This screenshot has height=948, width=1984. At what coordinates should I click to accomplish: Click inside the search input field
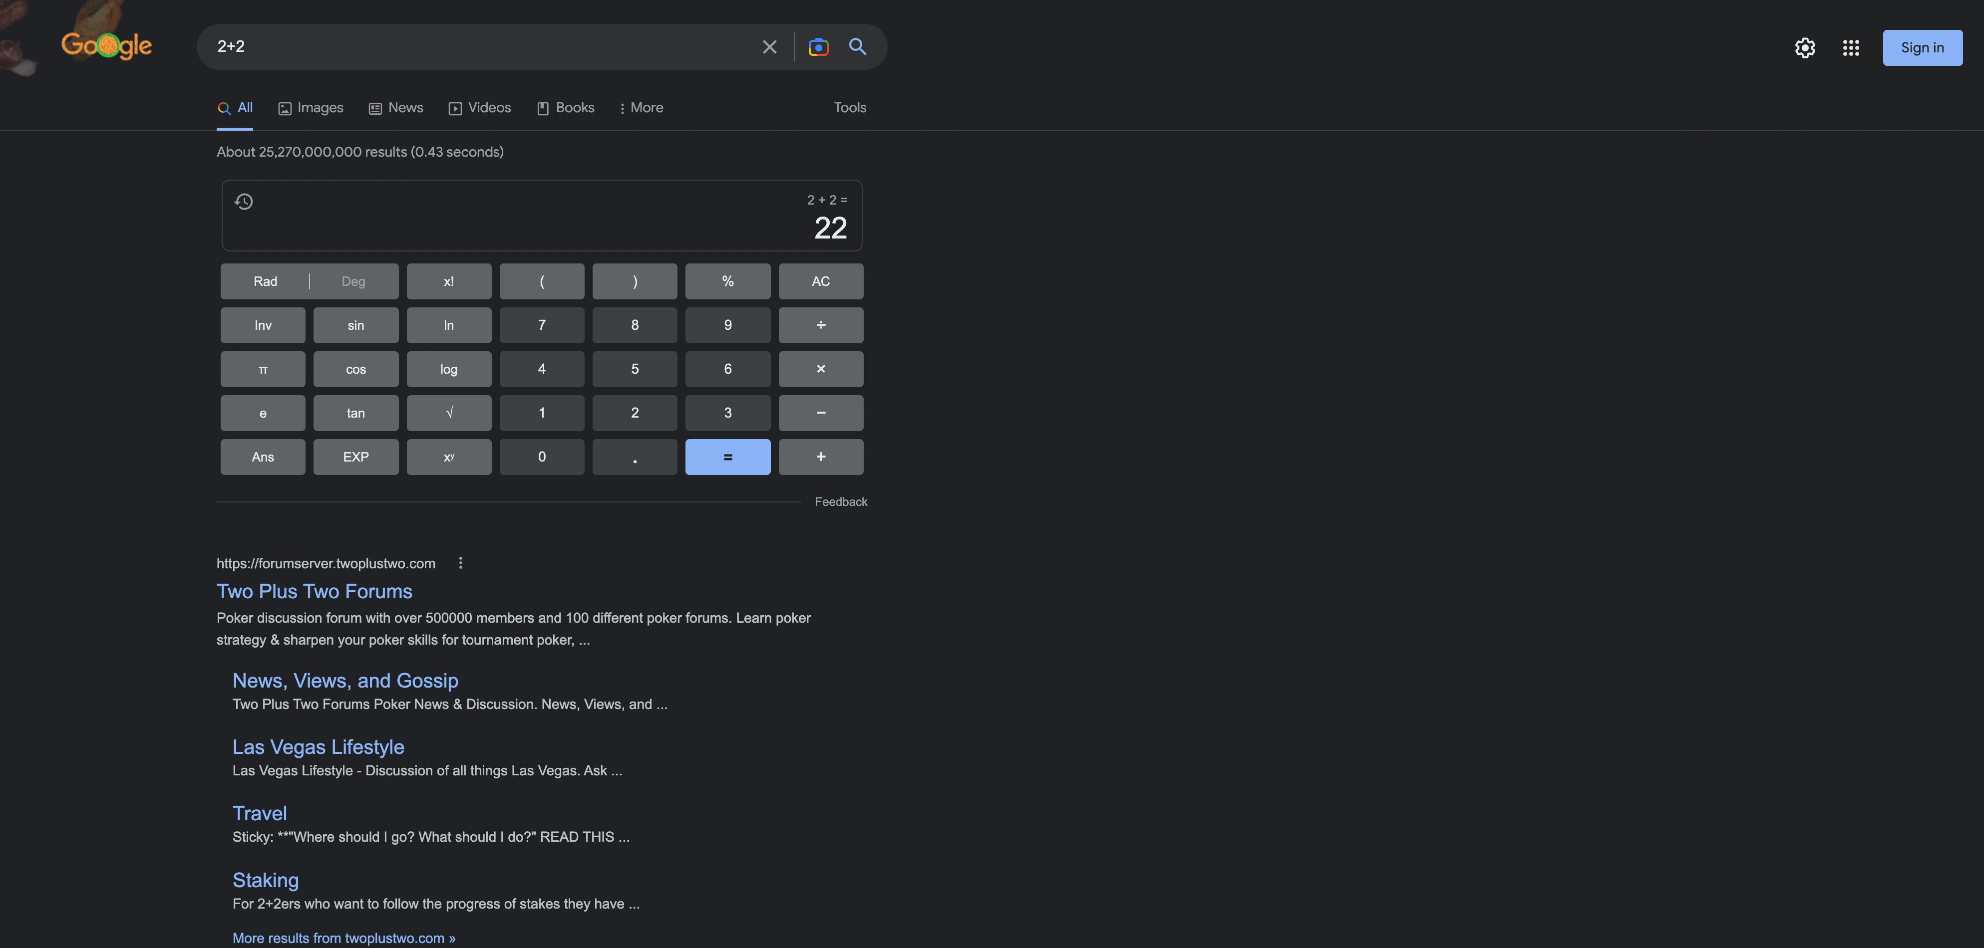[477, 47]
